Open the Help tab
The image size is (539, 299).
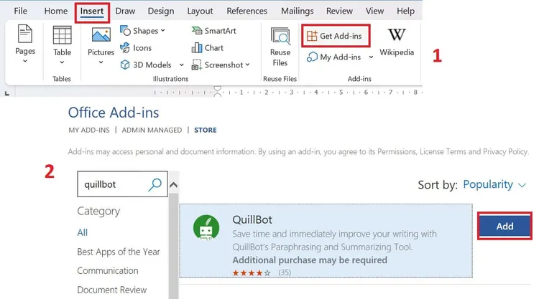(x=405, y=11)
